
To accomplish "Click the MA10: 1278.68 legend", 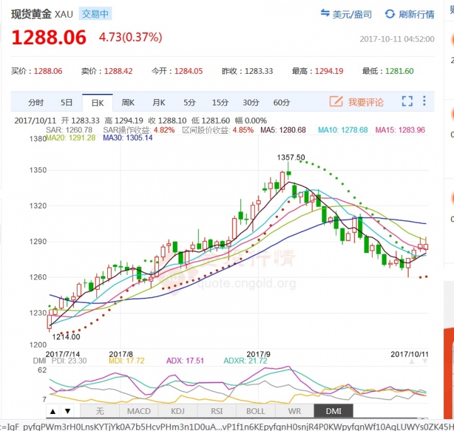I will pyautogui.click(x=343, y=130).
